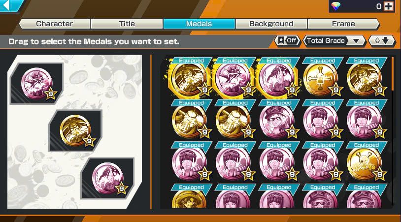Tap the rainbow gem currency icon
The height and width of the screenshot is (222, 401).
pyautogui.click(x=336, y=5)
